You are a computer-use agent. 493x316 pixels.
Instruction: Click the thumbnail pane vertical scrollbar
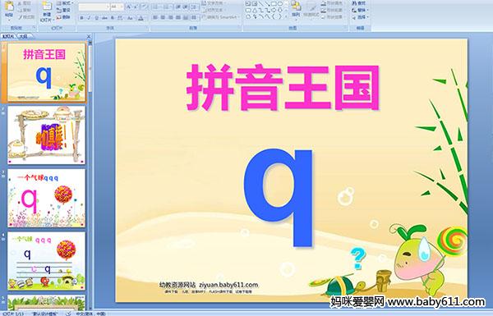pos(90,176)
